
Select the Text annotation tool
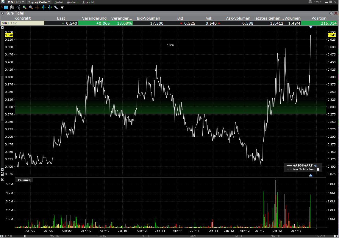click(6, 7)
